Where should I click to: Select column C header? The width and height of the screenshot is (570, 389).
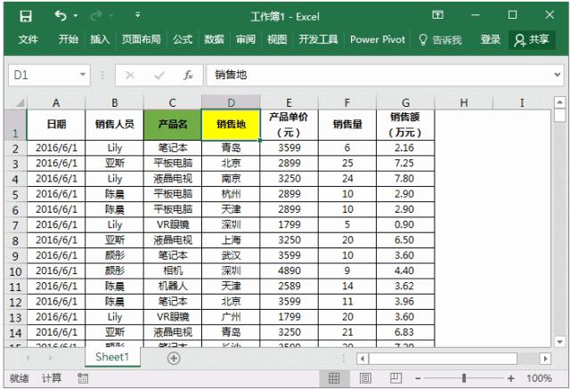coord(173,102)
